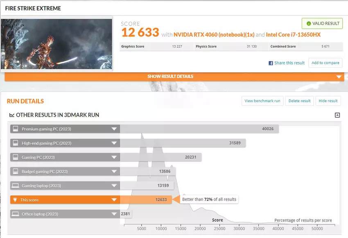Click the trophy icon on This score
Screen dimensions: 348x238
coord(16,200)
